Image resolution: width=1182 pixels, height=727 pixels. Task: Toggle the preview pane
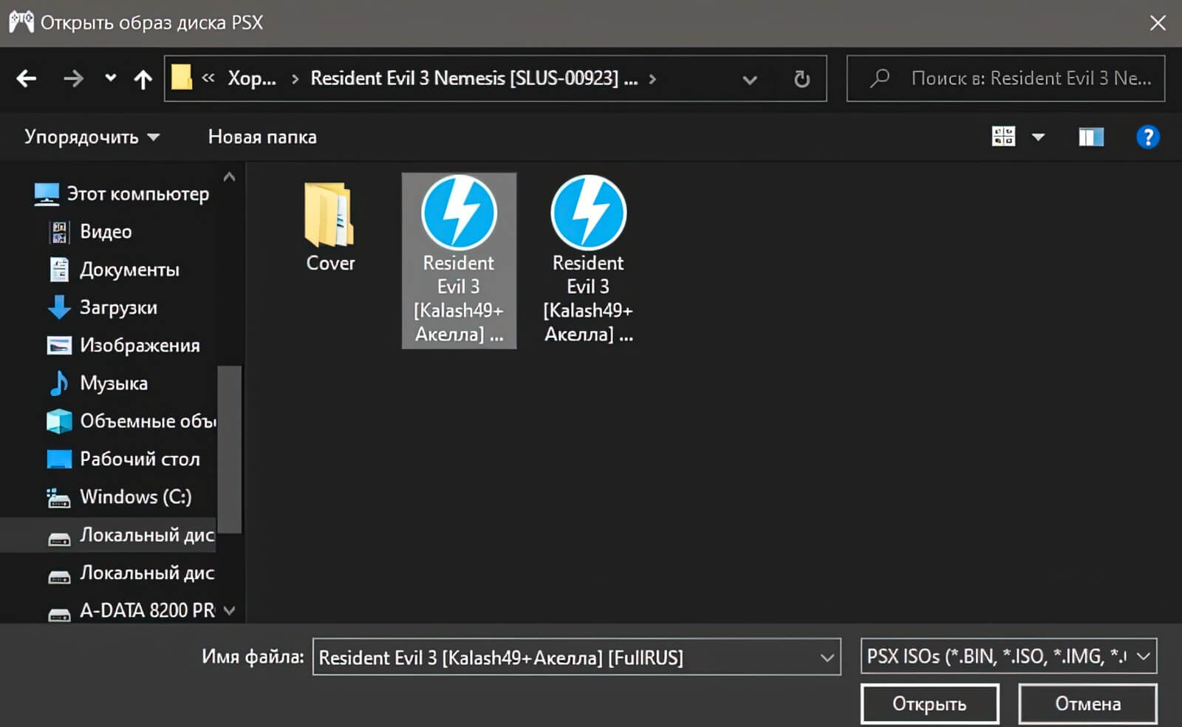[x=1091, y=137]
